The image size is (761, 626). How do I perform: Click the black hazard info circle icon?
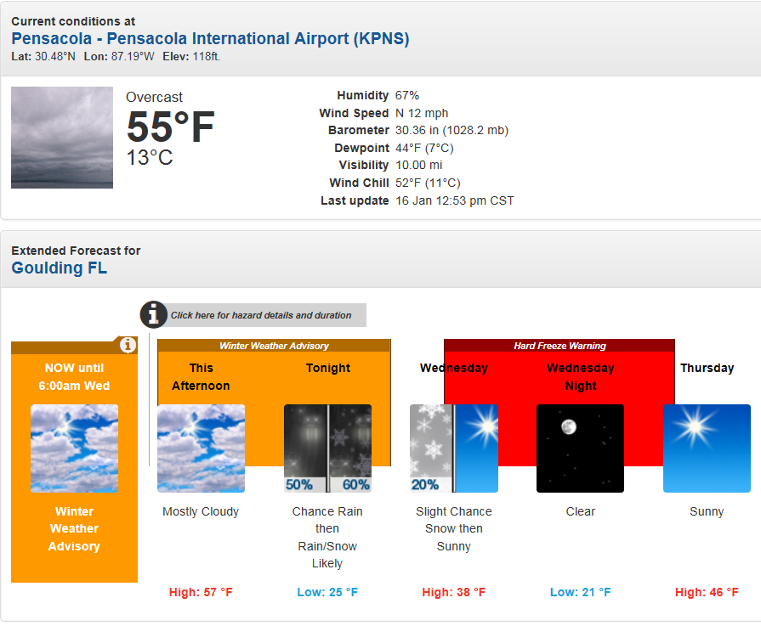pos(153,314)
